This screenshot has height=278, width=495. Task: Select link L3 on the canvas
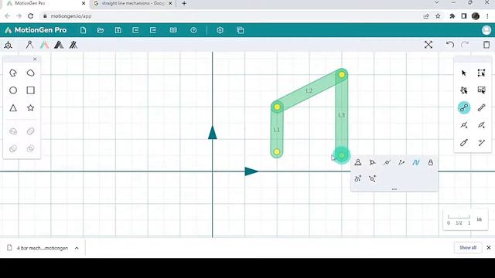point(342,115)
